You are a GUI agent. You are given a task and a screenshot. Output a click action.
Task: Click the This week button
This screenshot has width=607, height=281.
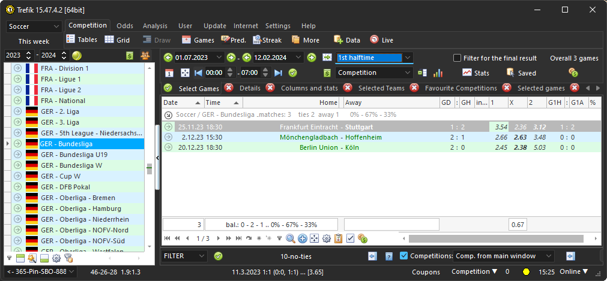(x=34, y=41)
